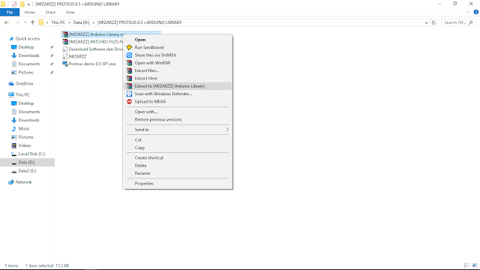Open the address bar history dropdown
The image size is (480, 270).
pyautogui.click(x=426, y=22)
